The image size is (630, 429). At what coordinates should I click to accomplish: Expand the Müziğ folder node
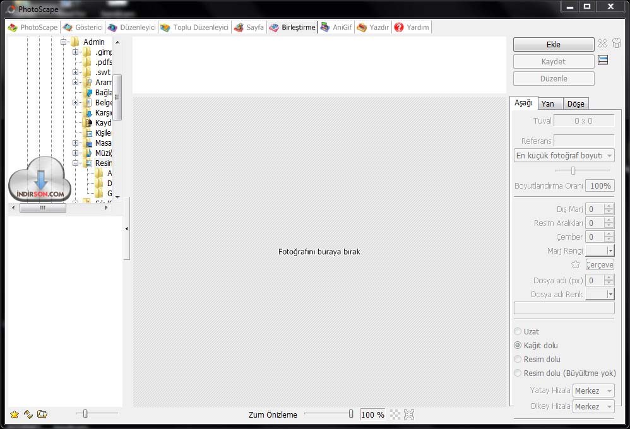(x=75, y=153)
